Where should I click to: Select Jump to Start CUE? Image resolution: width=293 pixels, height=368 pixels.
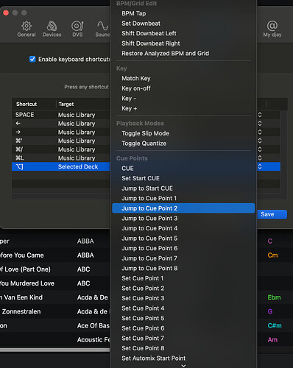pyautogui.click(x=183, y=188)
